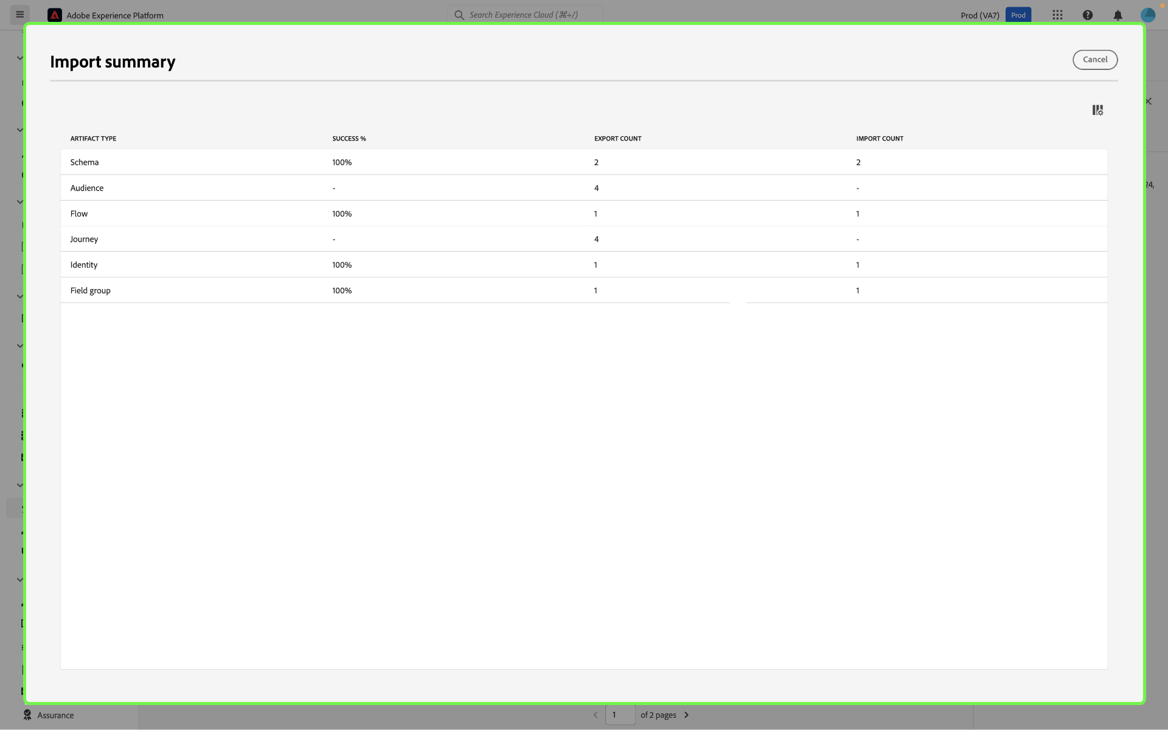Cancel the Import summary dialog
Viewport: 1168px width, 730px height.
(x=1094, y=60)
